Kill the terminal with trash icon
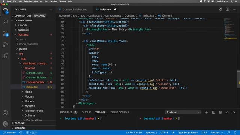The width and height of the screenshot is (240, 135). 220,112
